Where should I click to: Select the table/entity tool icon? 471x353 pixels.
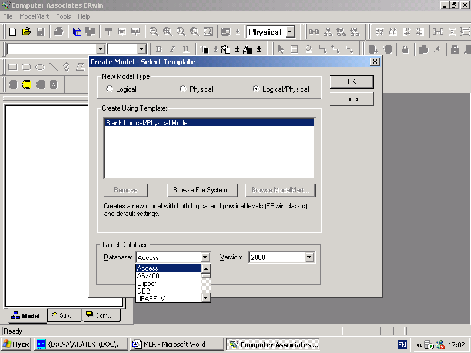click(x=294, y=49)
